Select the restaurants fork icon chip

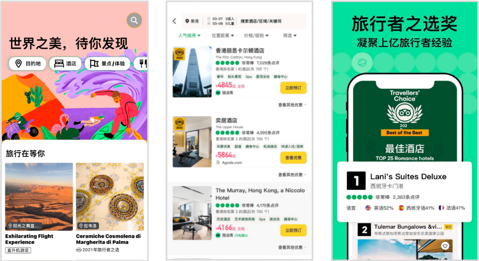pyautogui.click(x=142, y=63)
